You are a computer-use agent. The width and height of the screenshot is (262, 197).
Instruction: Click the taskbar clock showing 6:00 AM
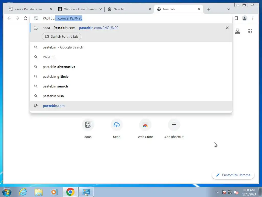(249, 192)
